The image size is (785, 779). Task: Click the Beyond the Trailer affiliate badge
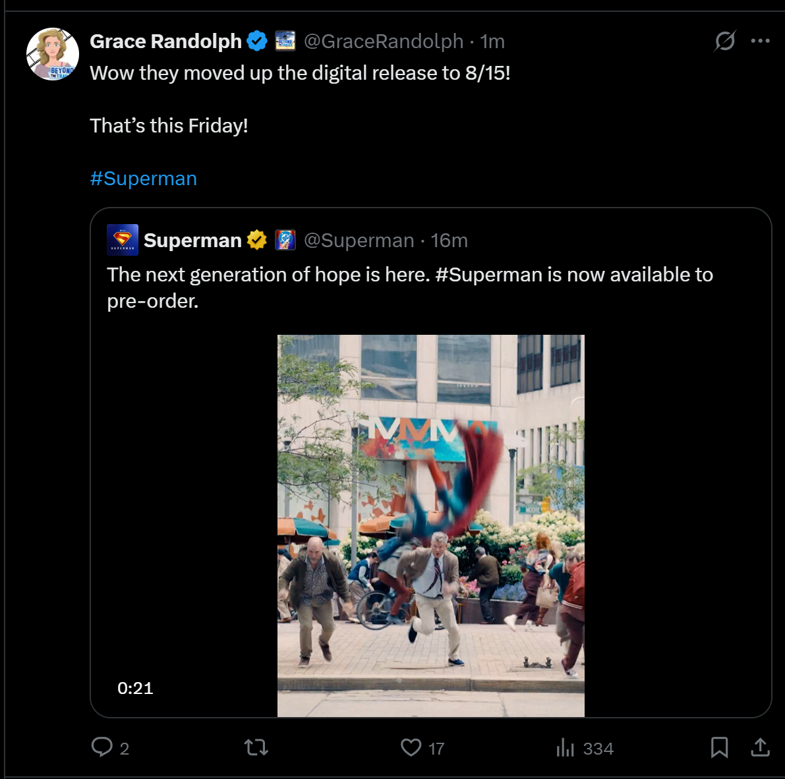[285, 41]
